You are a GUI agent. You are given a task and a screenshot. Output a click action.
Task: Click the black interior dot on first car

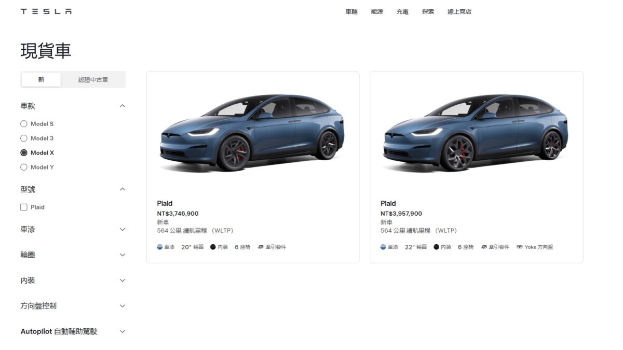213,247
